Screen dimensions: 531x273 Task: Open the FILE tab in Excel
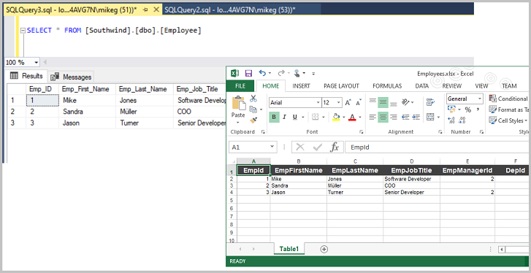pos(240,86)
